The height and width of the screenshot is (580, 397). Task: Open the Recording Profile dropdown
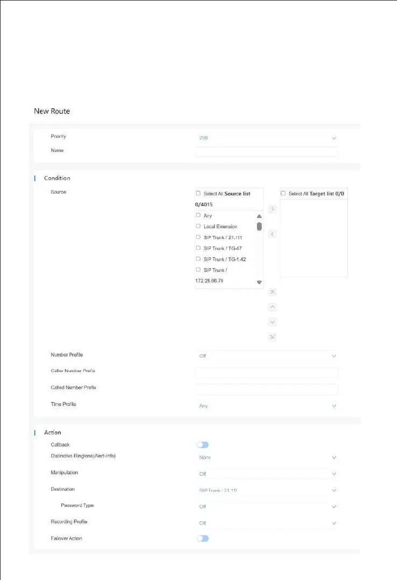point(267,523)
